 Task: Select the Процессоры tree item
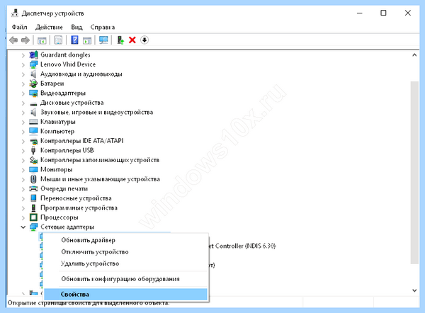(59, 217)
